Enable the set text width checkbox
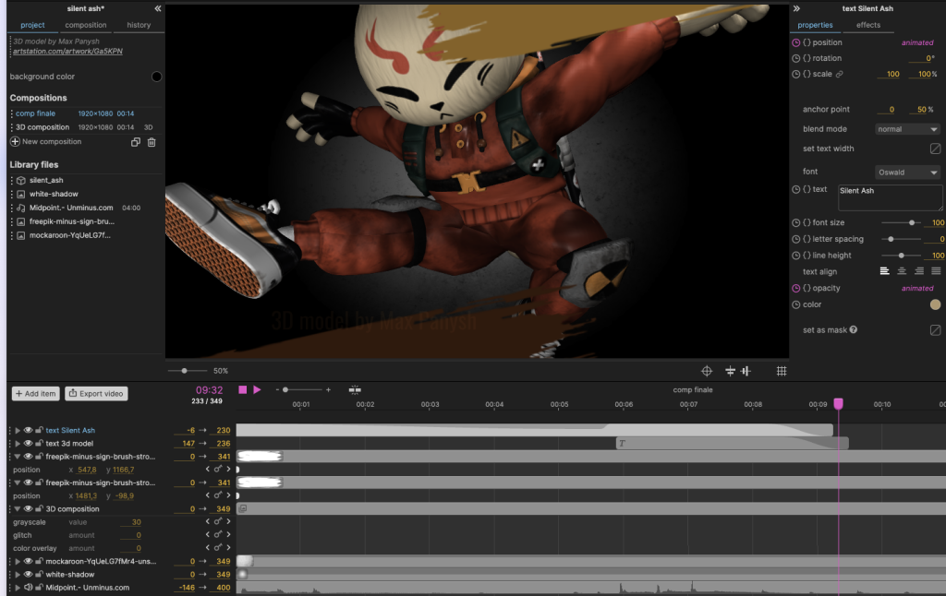This screenshot has width=946, height=596. coord(935,149)
